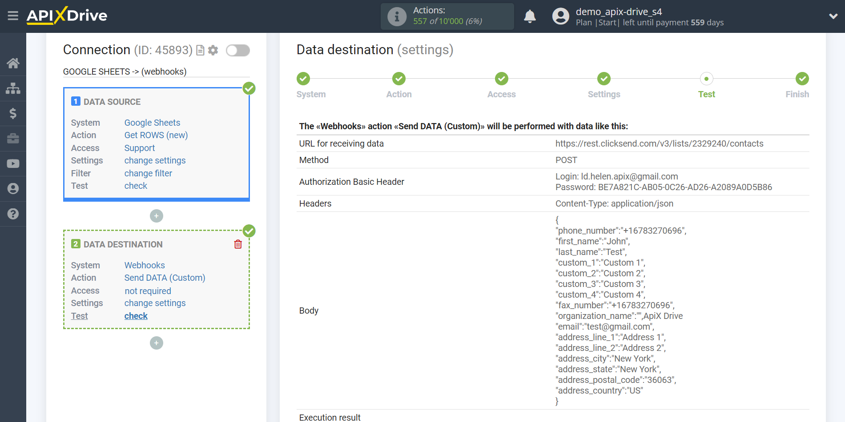Open help question mark icon
The image size is (845, 422).
tap(13, 214)
